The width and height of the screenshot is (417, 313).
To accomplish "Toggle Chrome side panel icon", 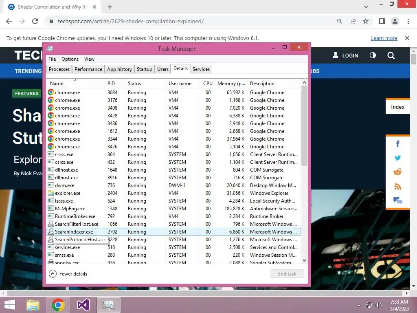I will click(382, 21).
